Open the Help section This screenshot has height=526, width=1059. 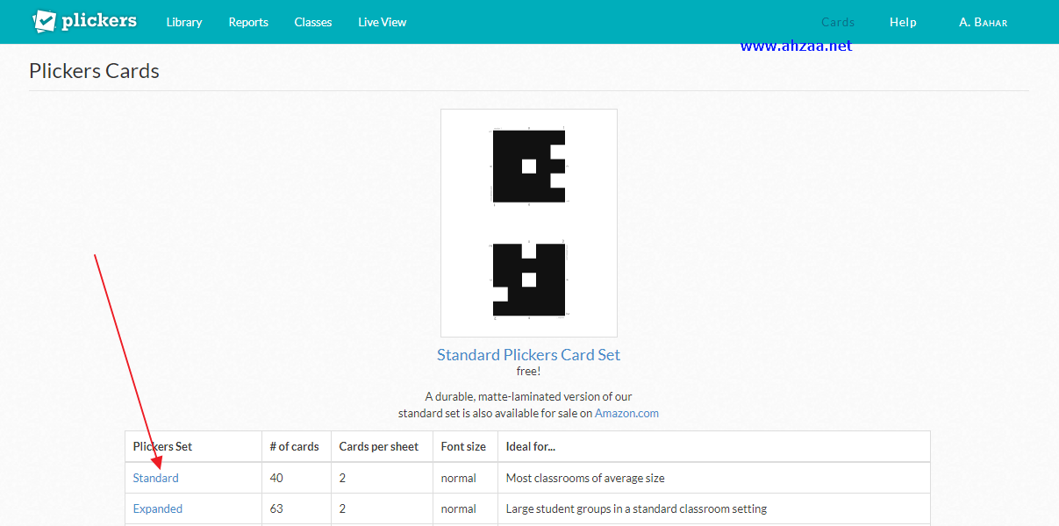[x=902, y=22]
